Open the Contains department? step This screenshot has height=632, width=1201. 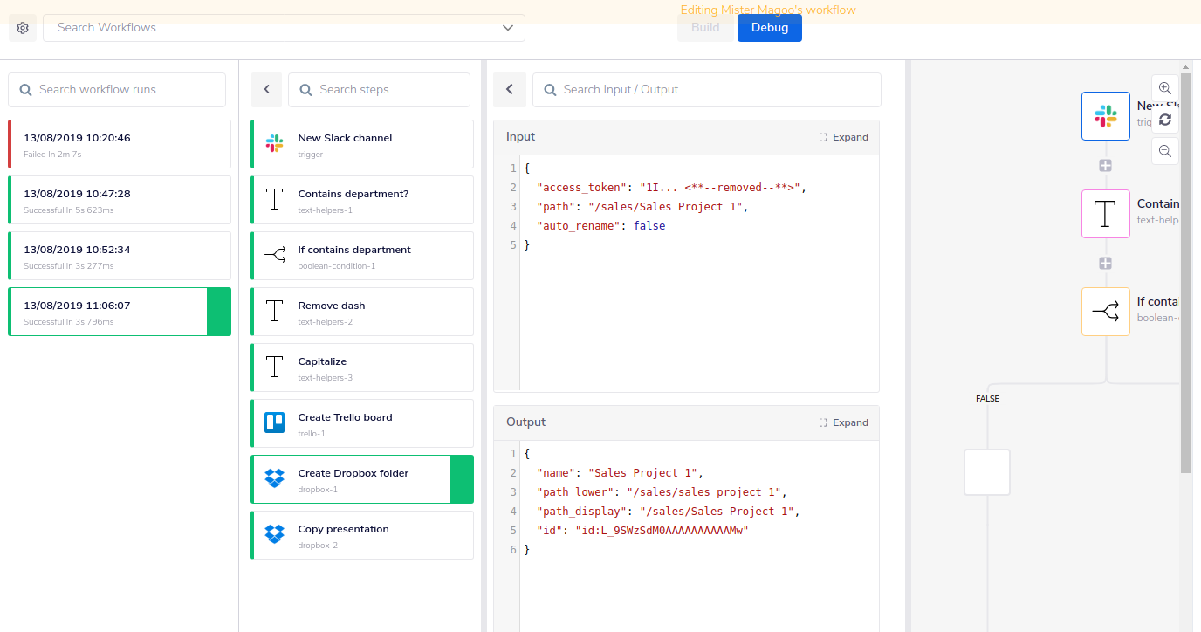(362, 200)
